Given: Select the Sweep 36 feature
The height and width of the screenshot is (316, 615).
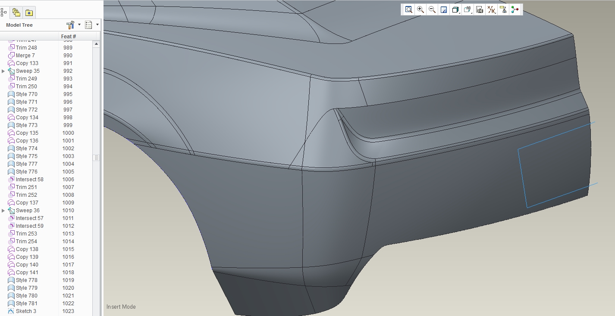Looking at the screenshot, I should (24, 211).
